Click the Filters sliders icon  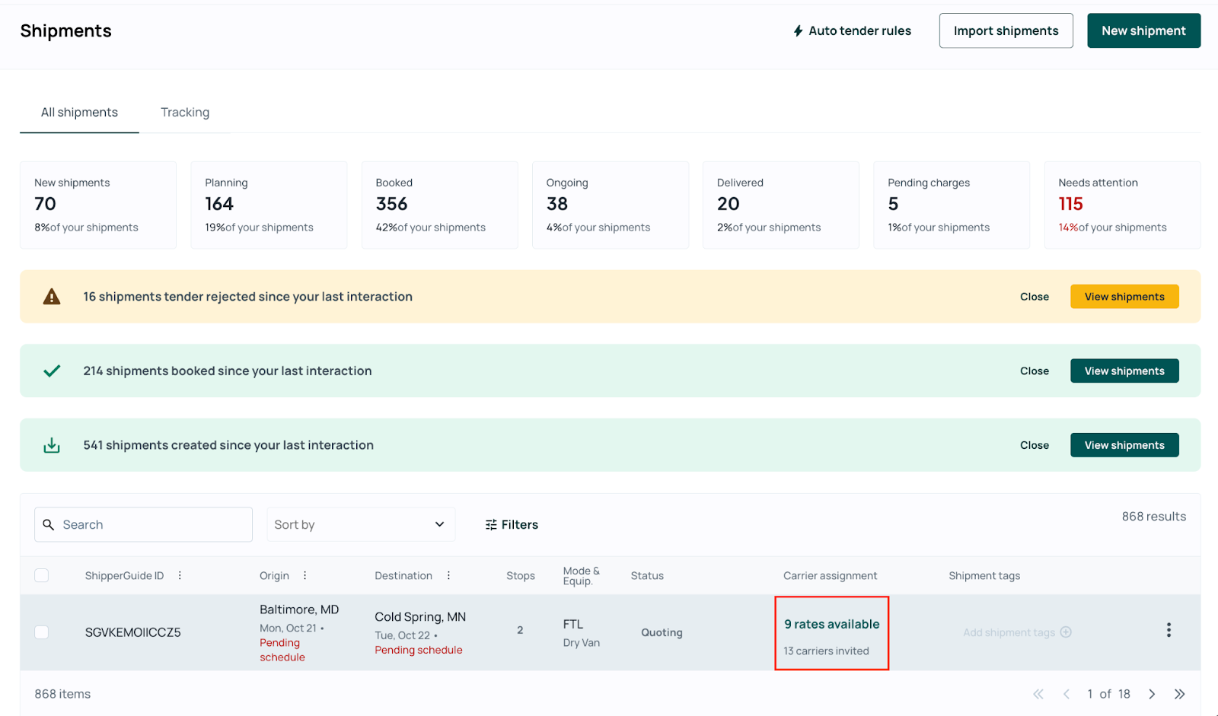click(491, 525)
